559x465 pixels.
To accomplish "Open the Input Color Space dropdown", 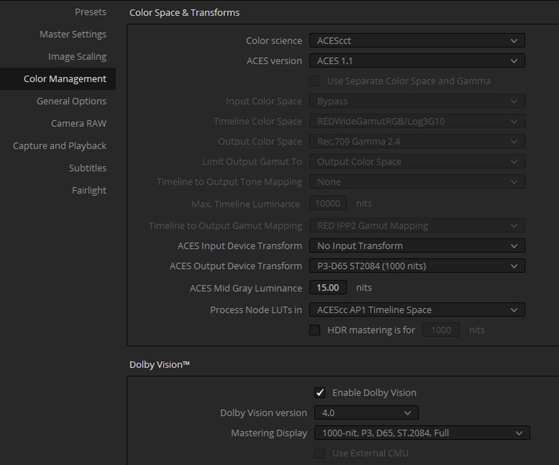I will (417, 101).
